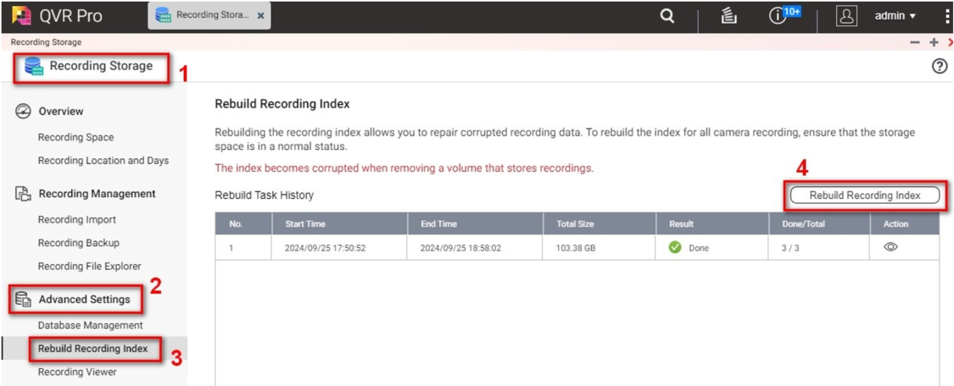
Task: Click the user profile avatar icon
Action: click(x=845, y=16)
